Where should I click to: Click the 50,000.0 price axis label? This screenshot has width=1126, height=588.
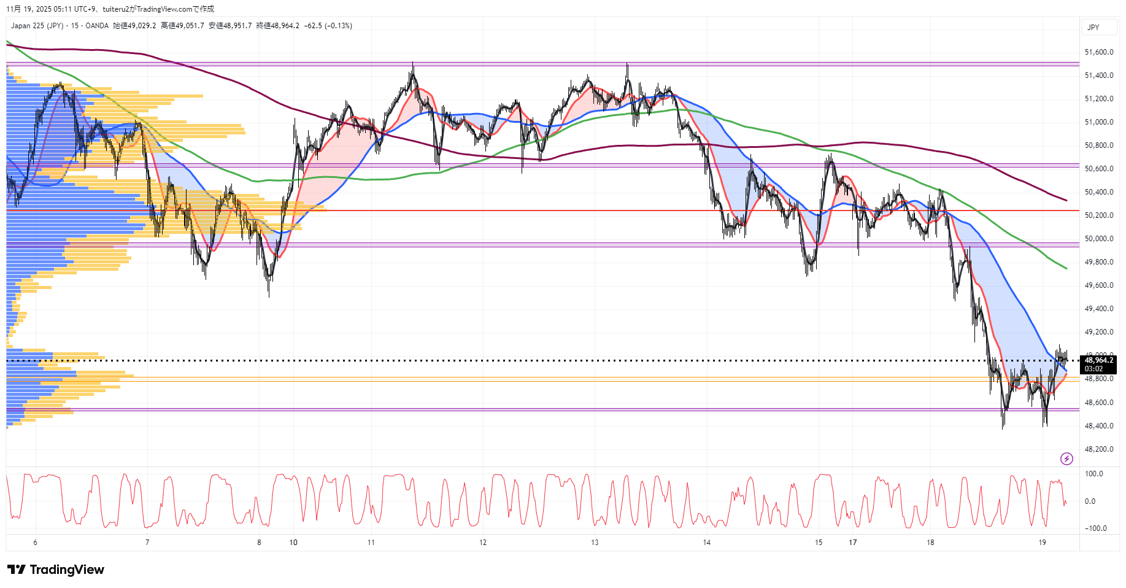point(1098,239)
